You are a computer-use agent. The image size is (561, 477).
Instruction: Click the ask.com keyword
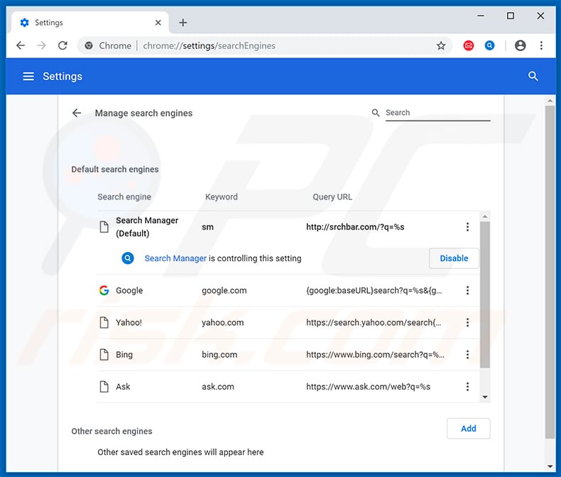[x=218, y=387]
